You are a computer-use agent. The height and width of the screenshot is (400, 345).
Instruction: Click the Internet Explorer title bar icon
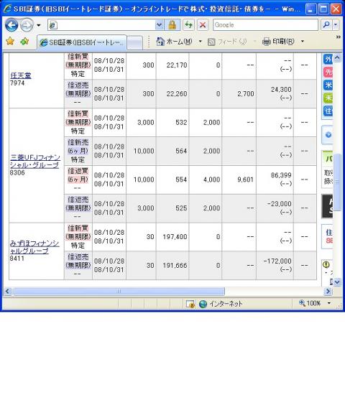(8, 9)
